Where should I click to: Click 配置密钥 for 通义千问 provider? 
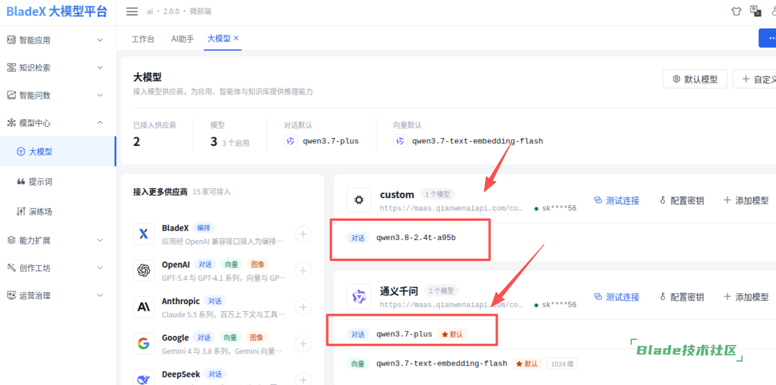(x=682, y=297)
